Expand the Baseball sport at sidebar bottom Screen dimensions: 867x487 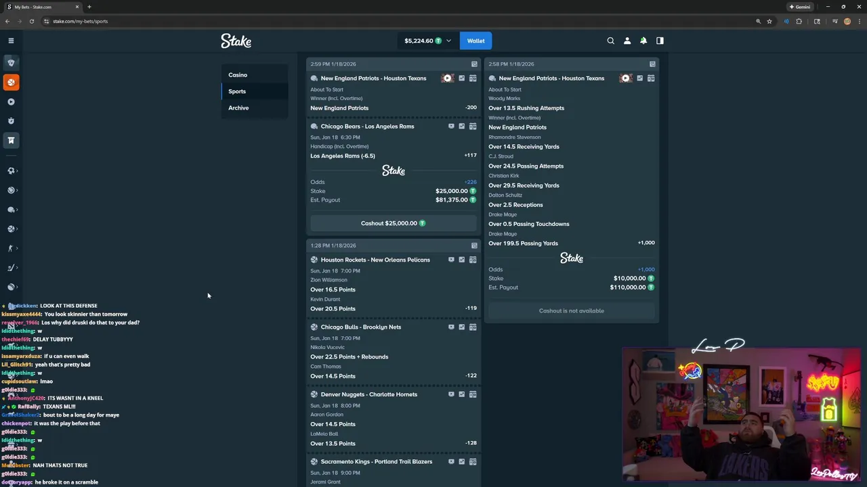pyautogui.click(x=12, y=287)
